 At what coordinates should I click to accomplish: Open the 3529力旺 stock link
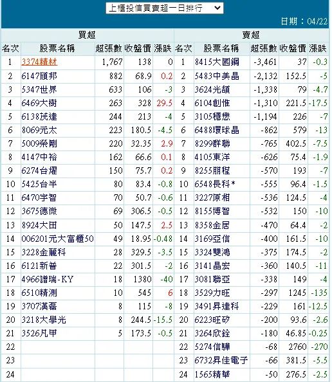tap(212, 293)
